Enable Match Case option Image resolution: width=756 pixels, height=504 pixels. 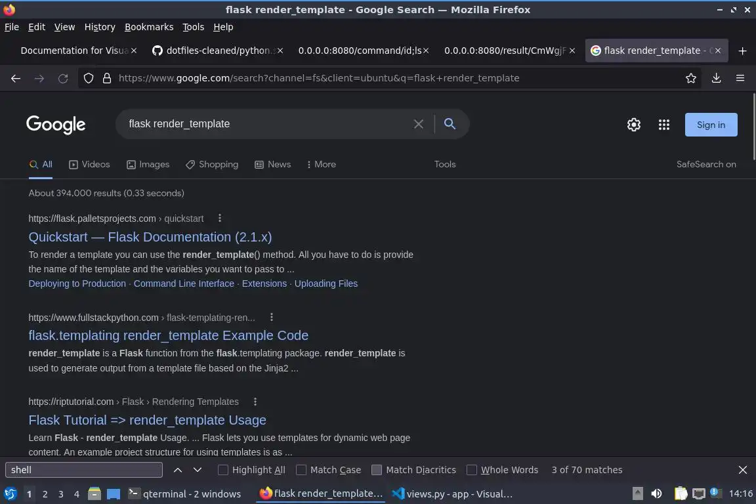coord(328,470)
